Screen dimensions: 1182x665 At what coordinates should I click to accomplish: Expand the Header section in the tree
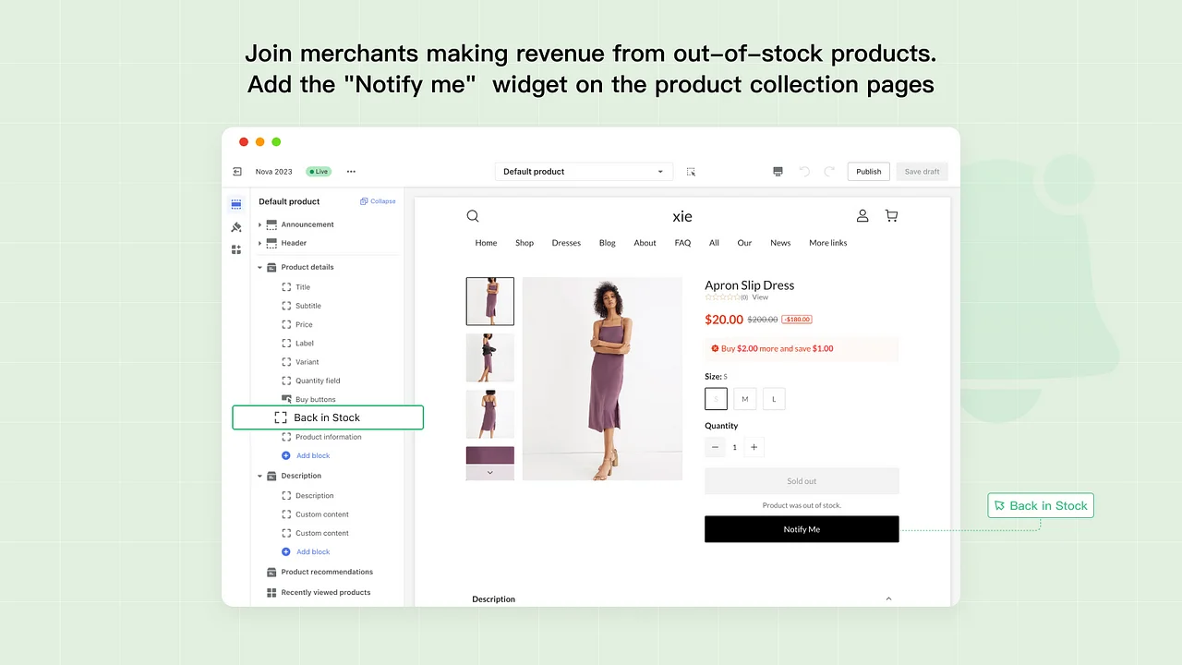coord(261,243)
